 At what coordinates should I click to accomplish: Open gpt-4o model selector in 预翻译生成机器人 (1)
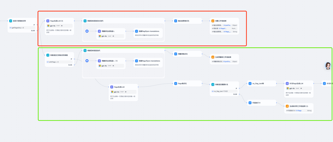click(111, 65)
